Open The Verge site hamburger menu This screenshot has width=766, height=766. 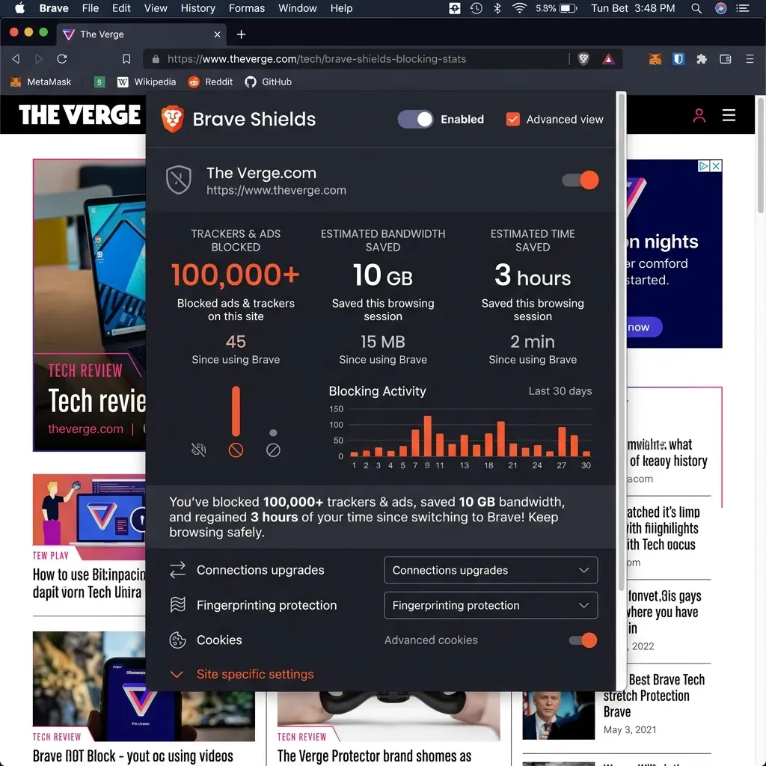tap(729, 115)
